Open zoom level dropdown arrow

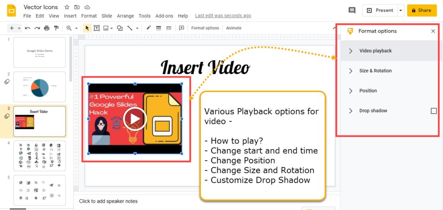[76, 28]
